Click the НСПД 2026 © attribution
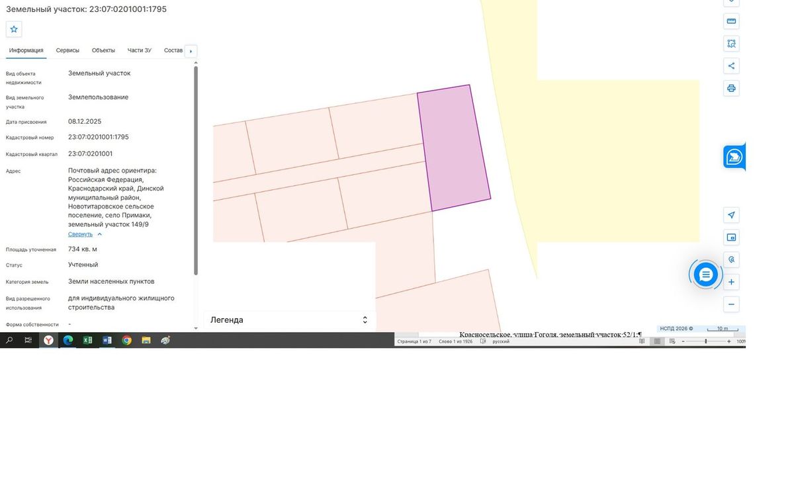The height and width of the screenshot is (477, 794). click(x=677, y=328)
